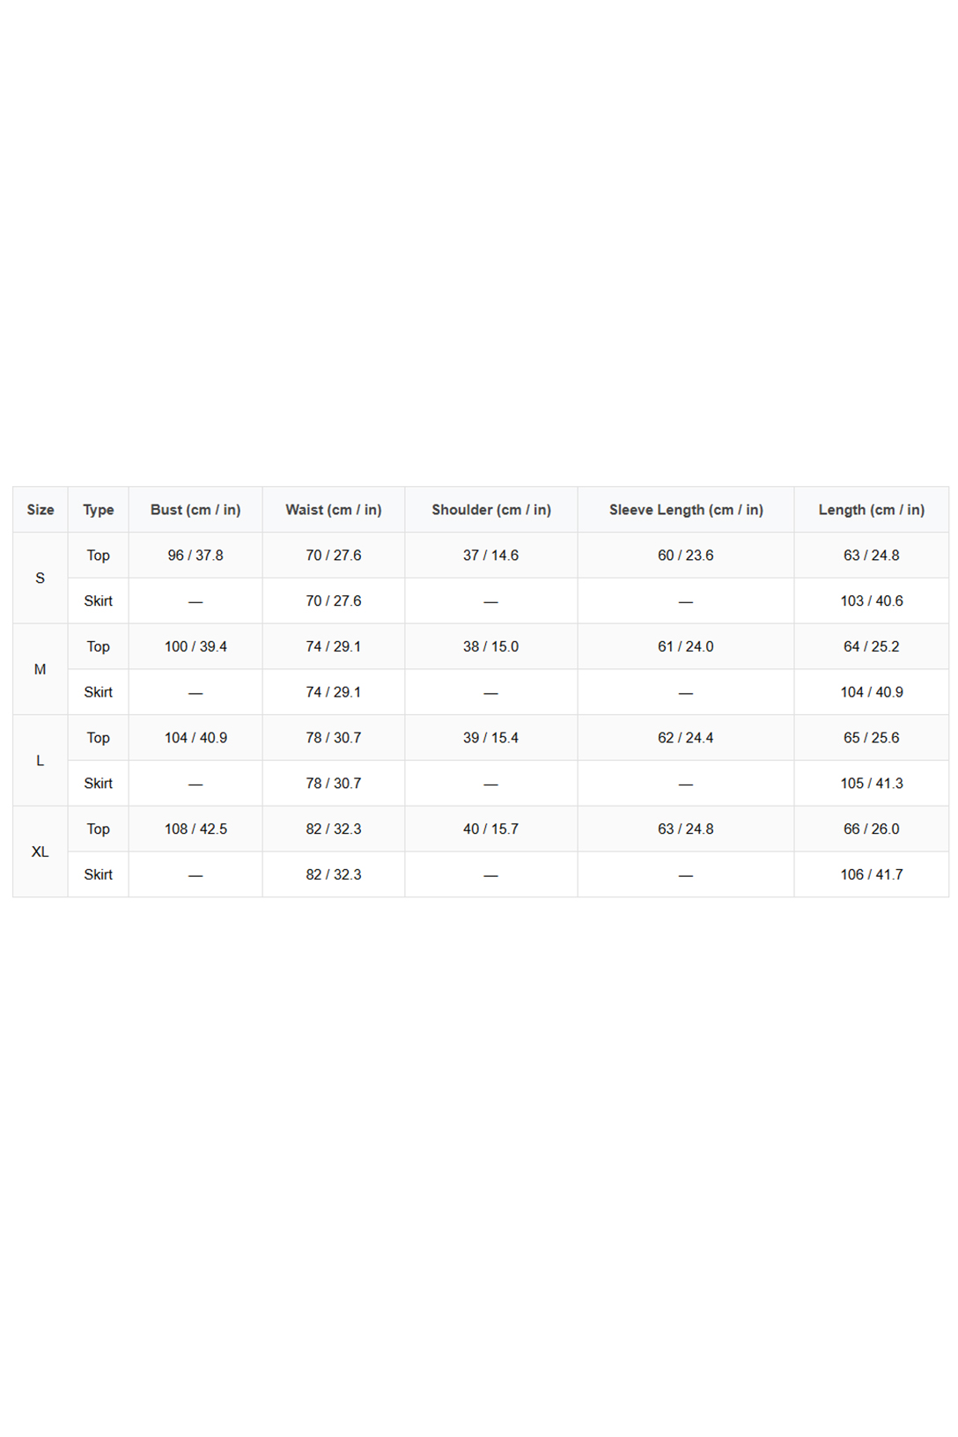Click the Size column header
The width and height of the screenshot is (958, 1437).
coord(41,510)
